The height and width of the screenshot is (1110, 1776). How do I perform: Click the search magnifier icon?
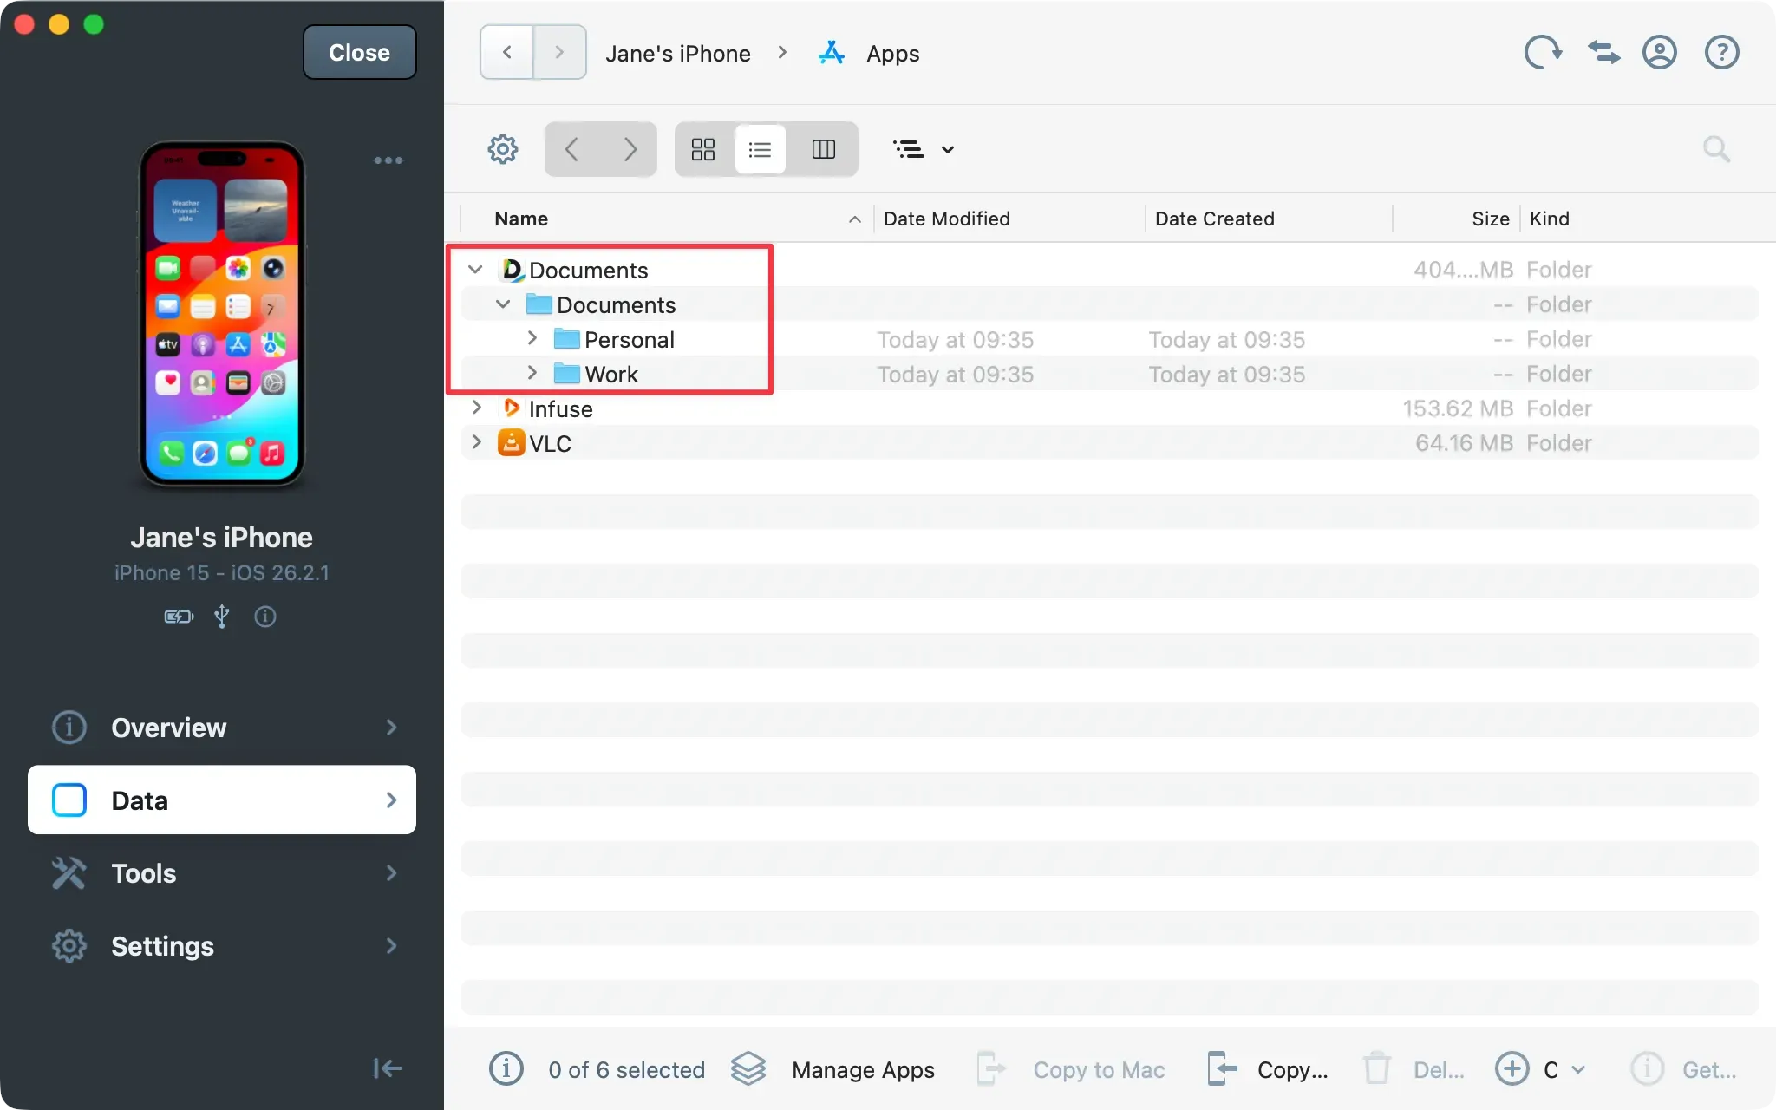(1716, 148)
